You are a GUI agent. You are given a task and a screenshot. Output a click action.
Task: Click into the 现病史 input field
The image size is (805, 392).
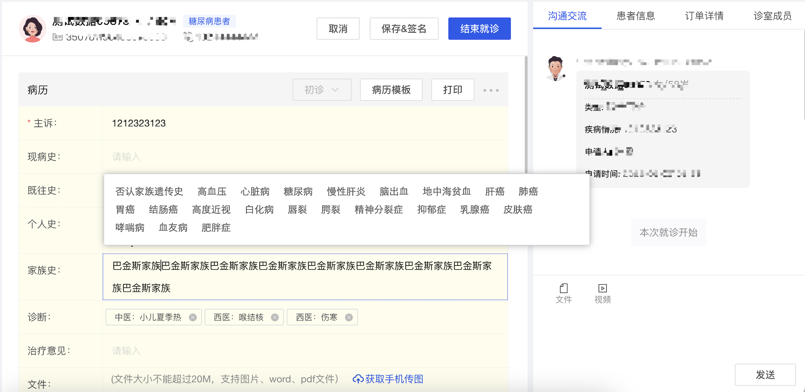tap(305, 157)
